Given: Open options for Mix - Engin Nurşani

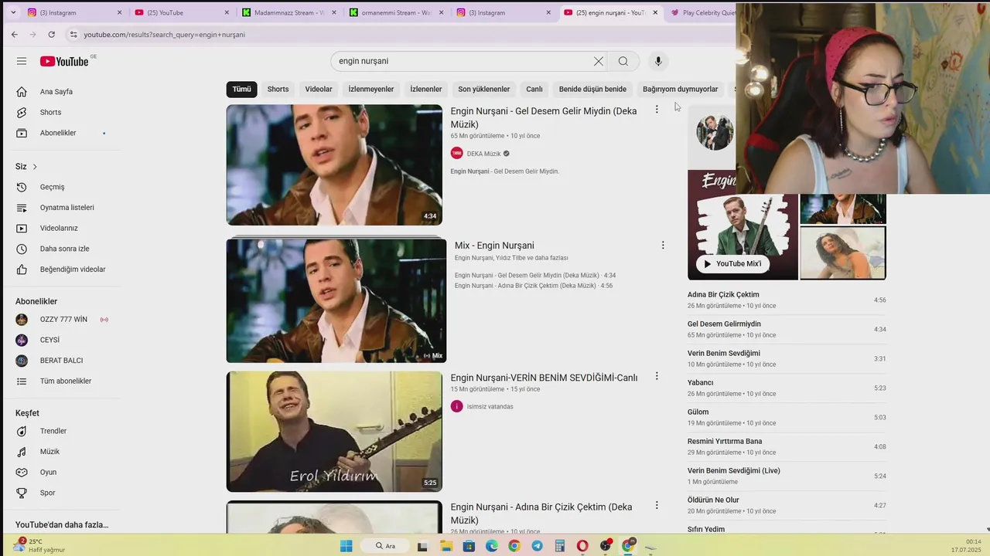Looking at the screenshot, I should [662, 245].
